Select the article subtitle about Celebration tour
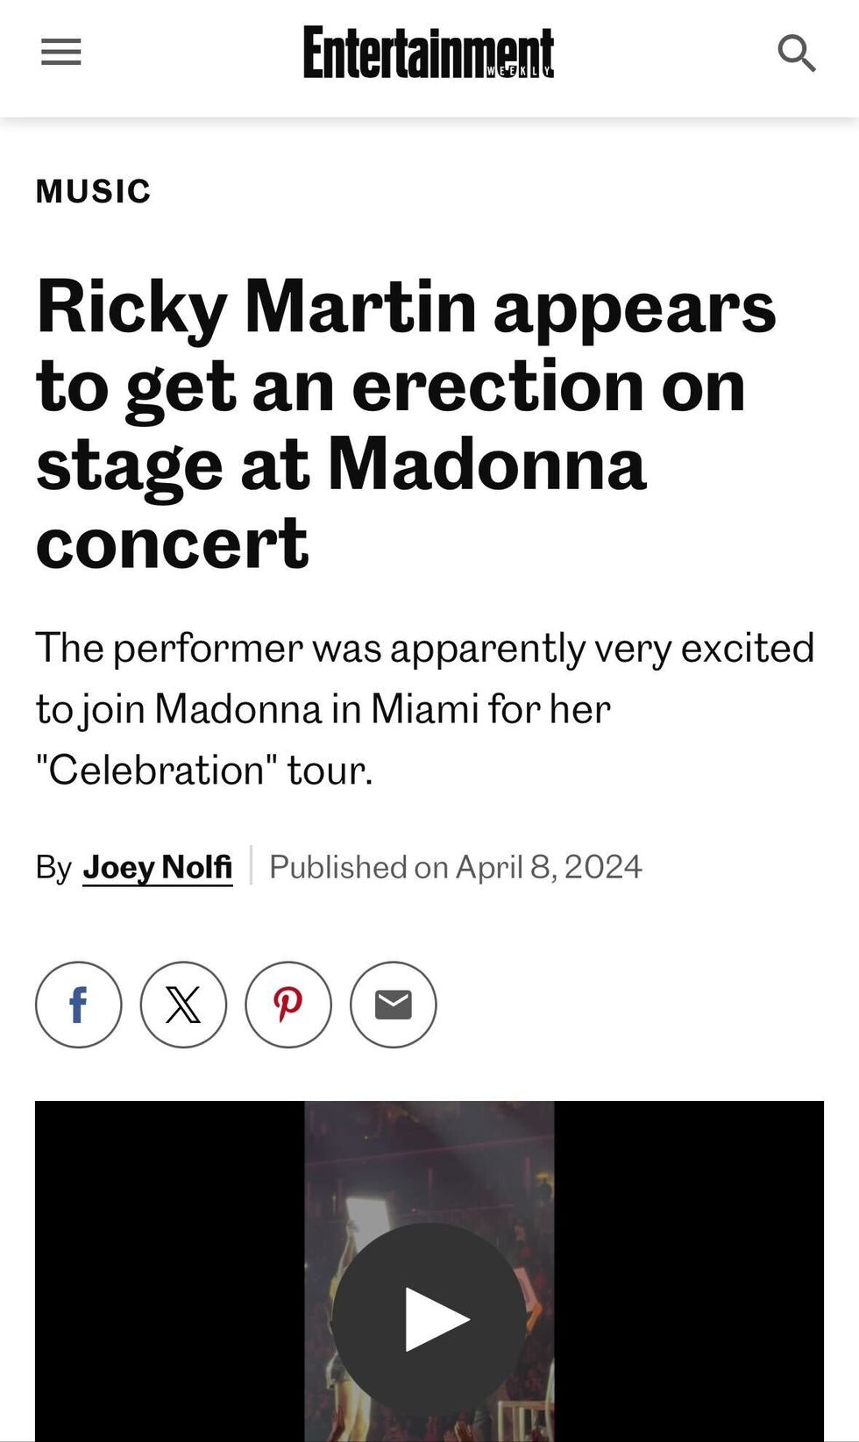The image size is (859, 1442). (424, 710)
